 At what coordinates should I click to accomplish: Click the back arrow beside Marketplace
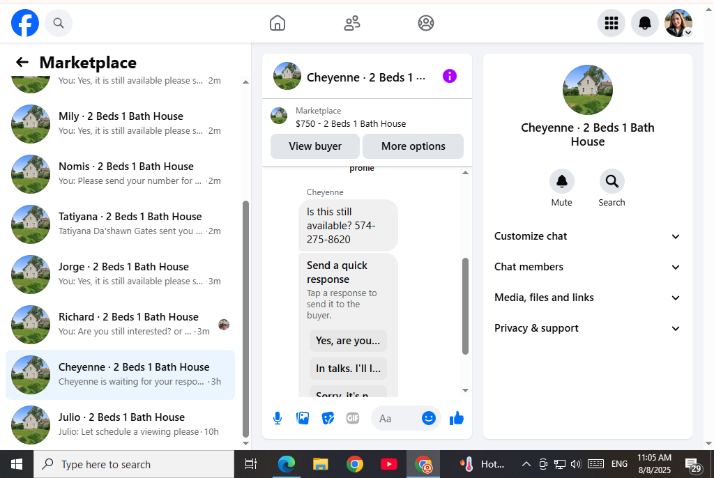coord(22,62)
